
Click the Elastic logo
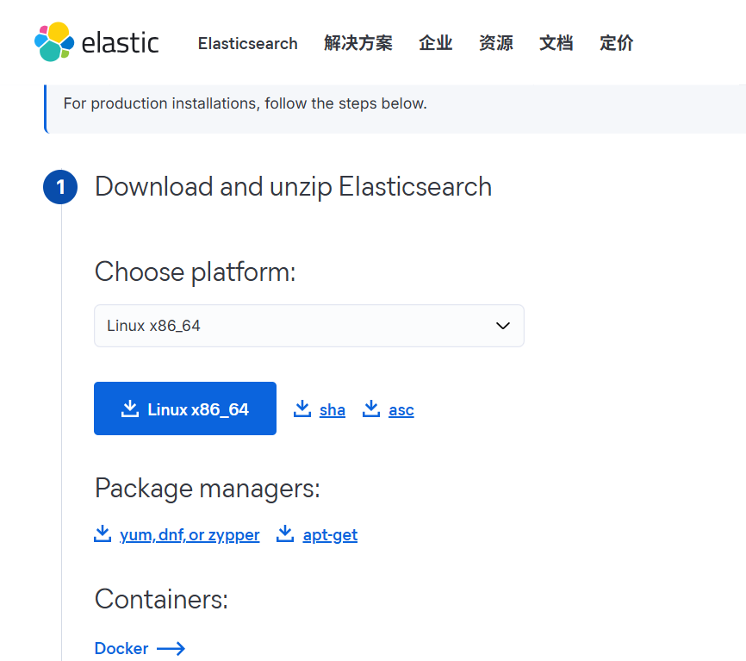click(x=96, y=42)
